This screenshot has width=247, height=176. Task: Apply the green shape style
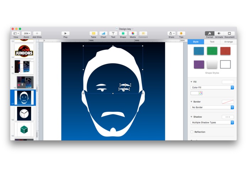point(212,51)
